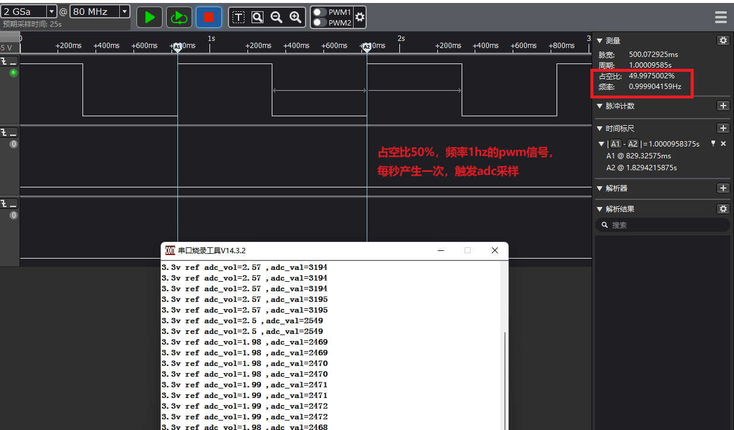
Task: Collapse the A1-A2 ruler entry
Action: click(x=602, y=144)
